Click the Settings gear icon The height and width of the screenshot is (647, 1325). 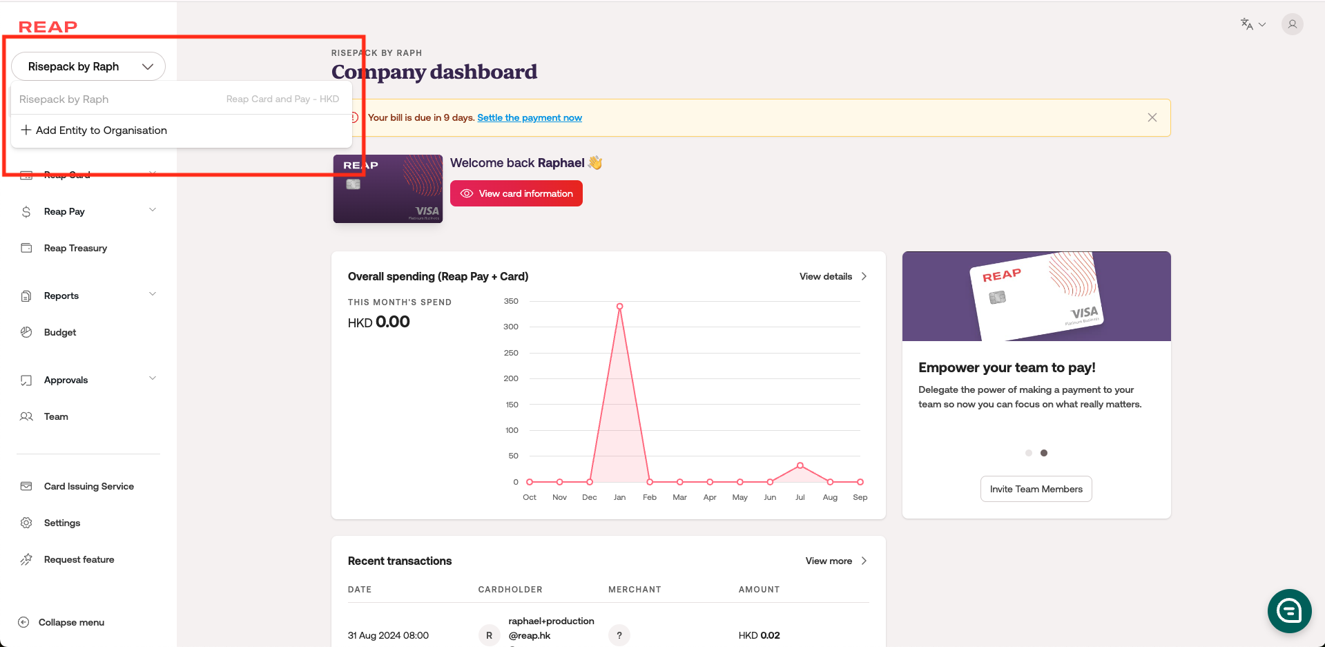point(26,523)
